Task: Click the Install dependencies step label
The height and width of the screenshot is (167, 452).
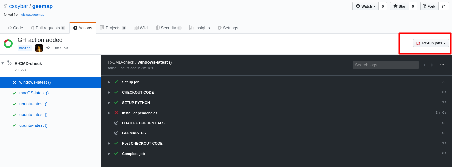Action: click(140, 113)
